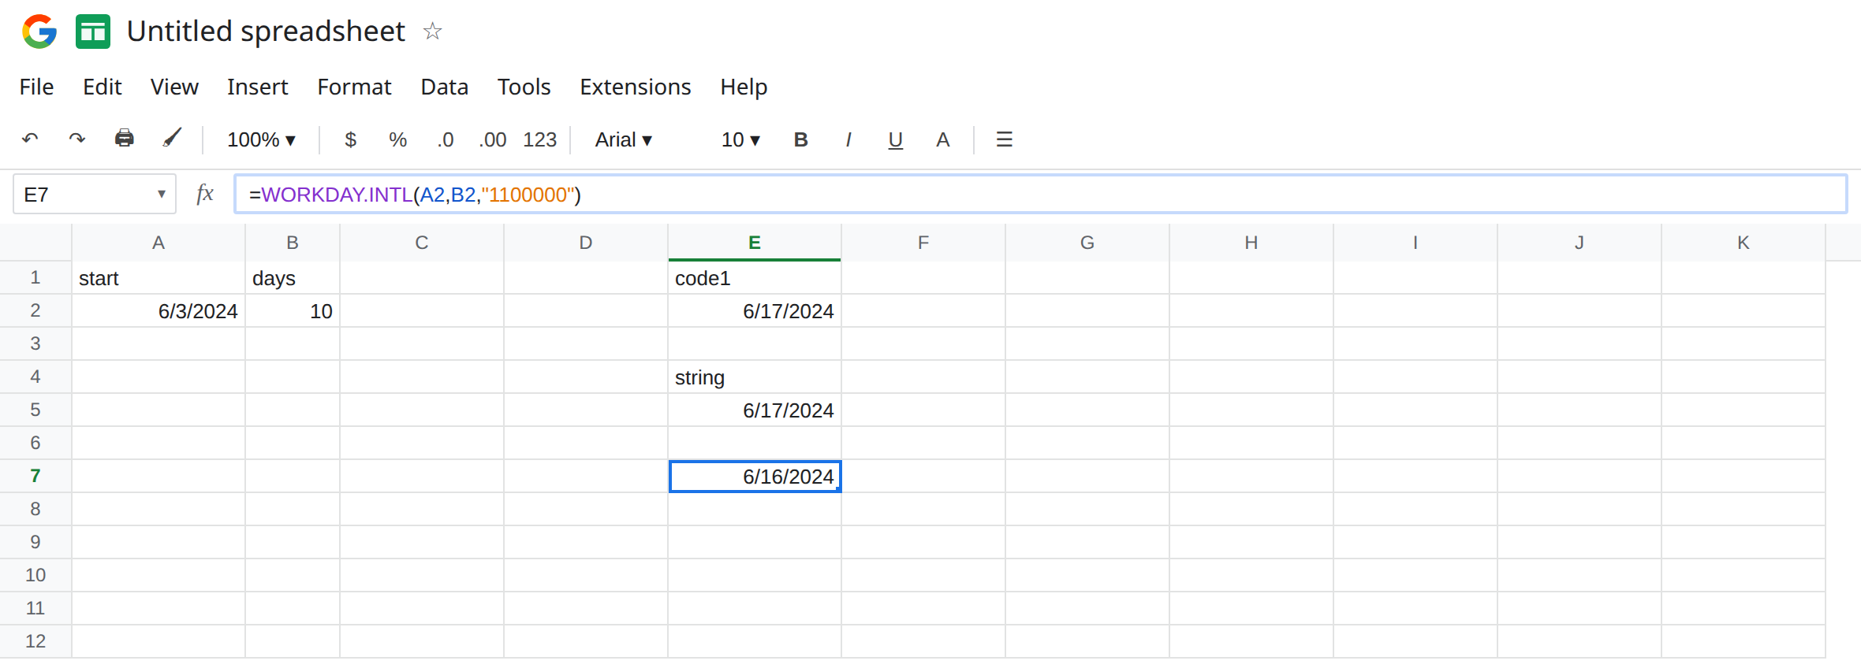Open the Extensions menu
This screenshot has height=668, width=1861.
click(x=635, y=87)
